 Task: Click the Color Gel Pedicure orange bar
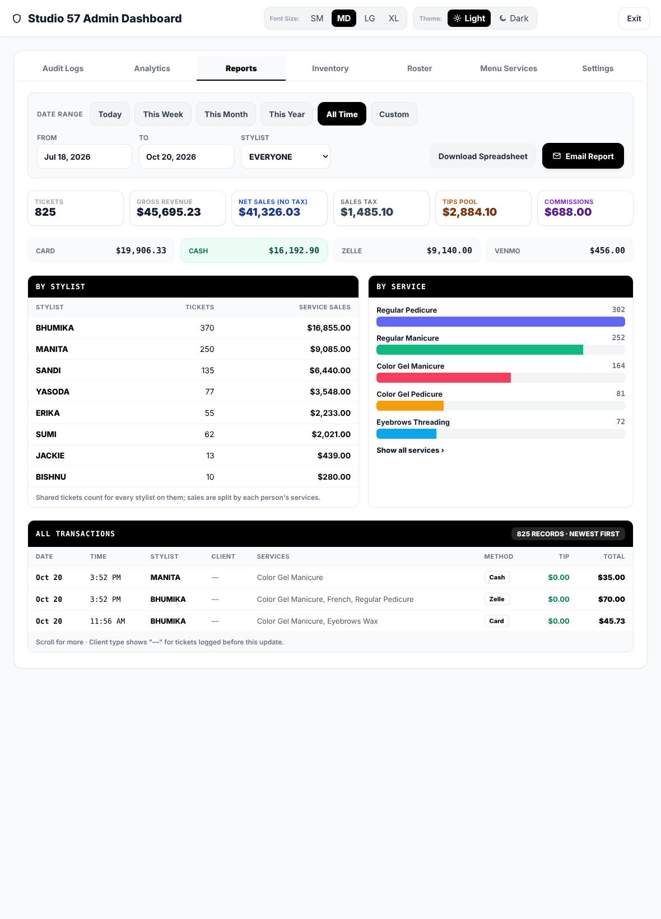410,406
